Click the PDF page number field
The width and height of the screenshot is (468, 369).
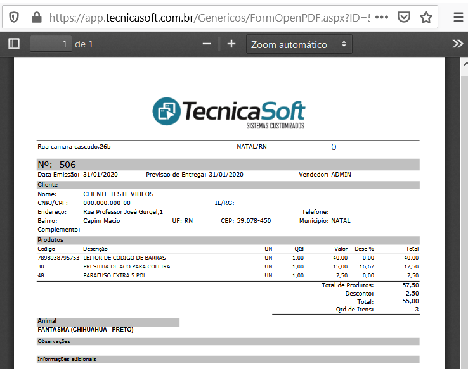[x=51, y=44]
